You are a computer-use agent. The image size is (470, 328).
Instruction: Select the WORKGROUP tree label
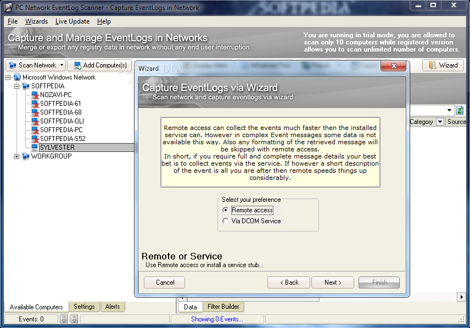click(52, 156)
